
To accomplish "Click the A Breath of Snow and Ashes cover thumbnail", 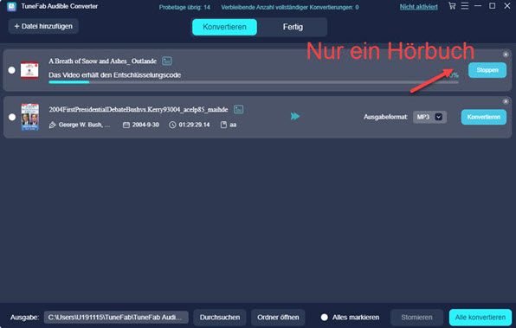I will [29, 70].
